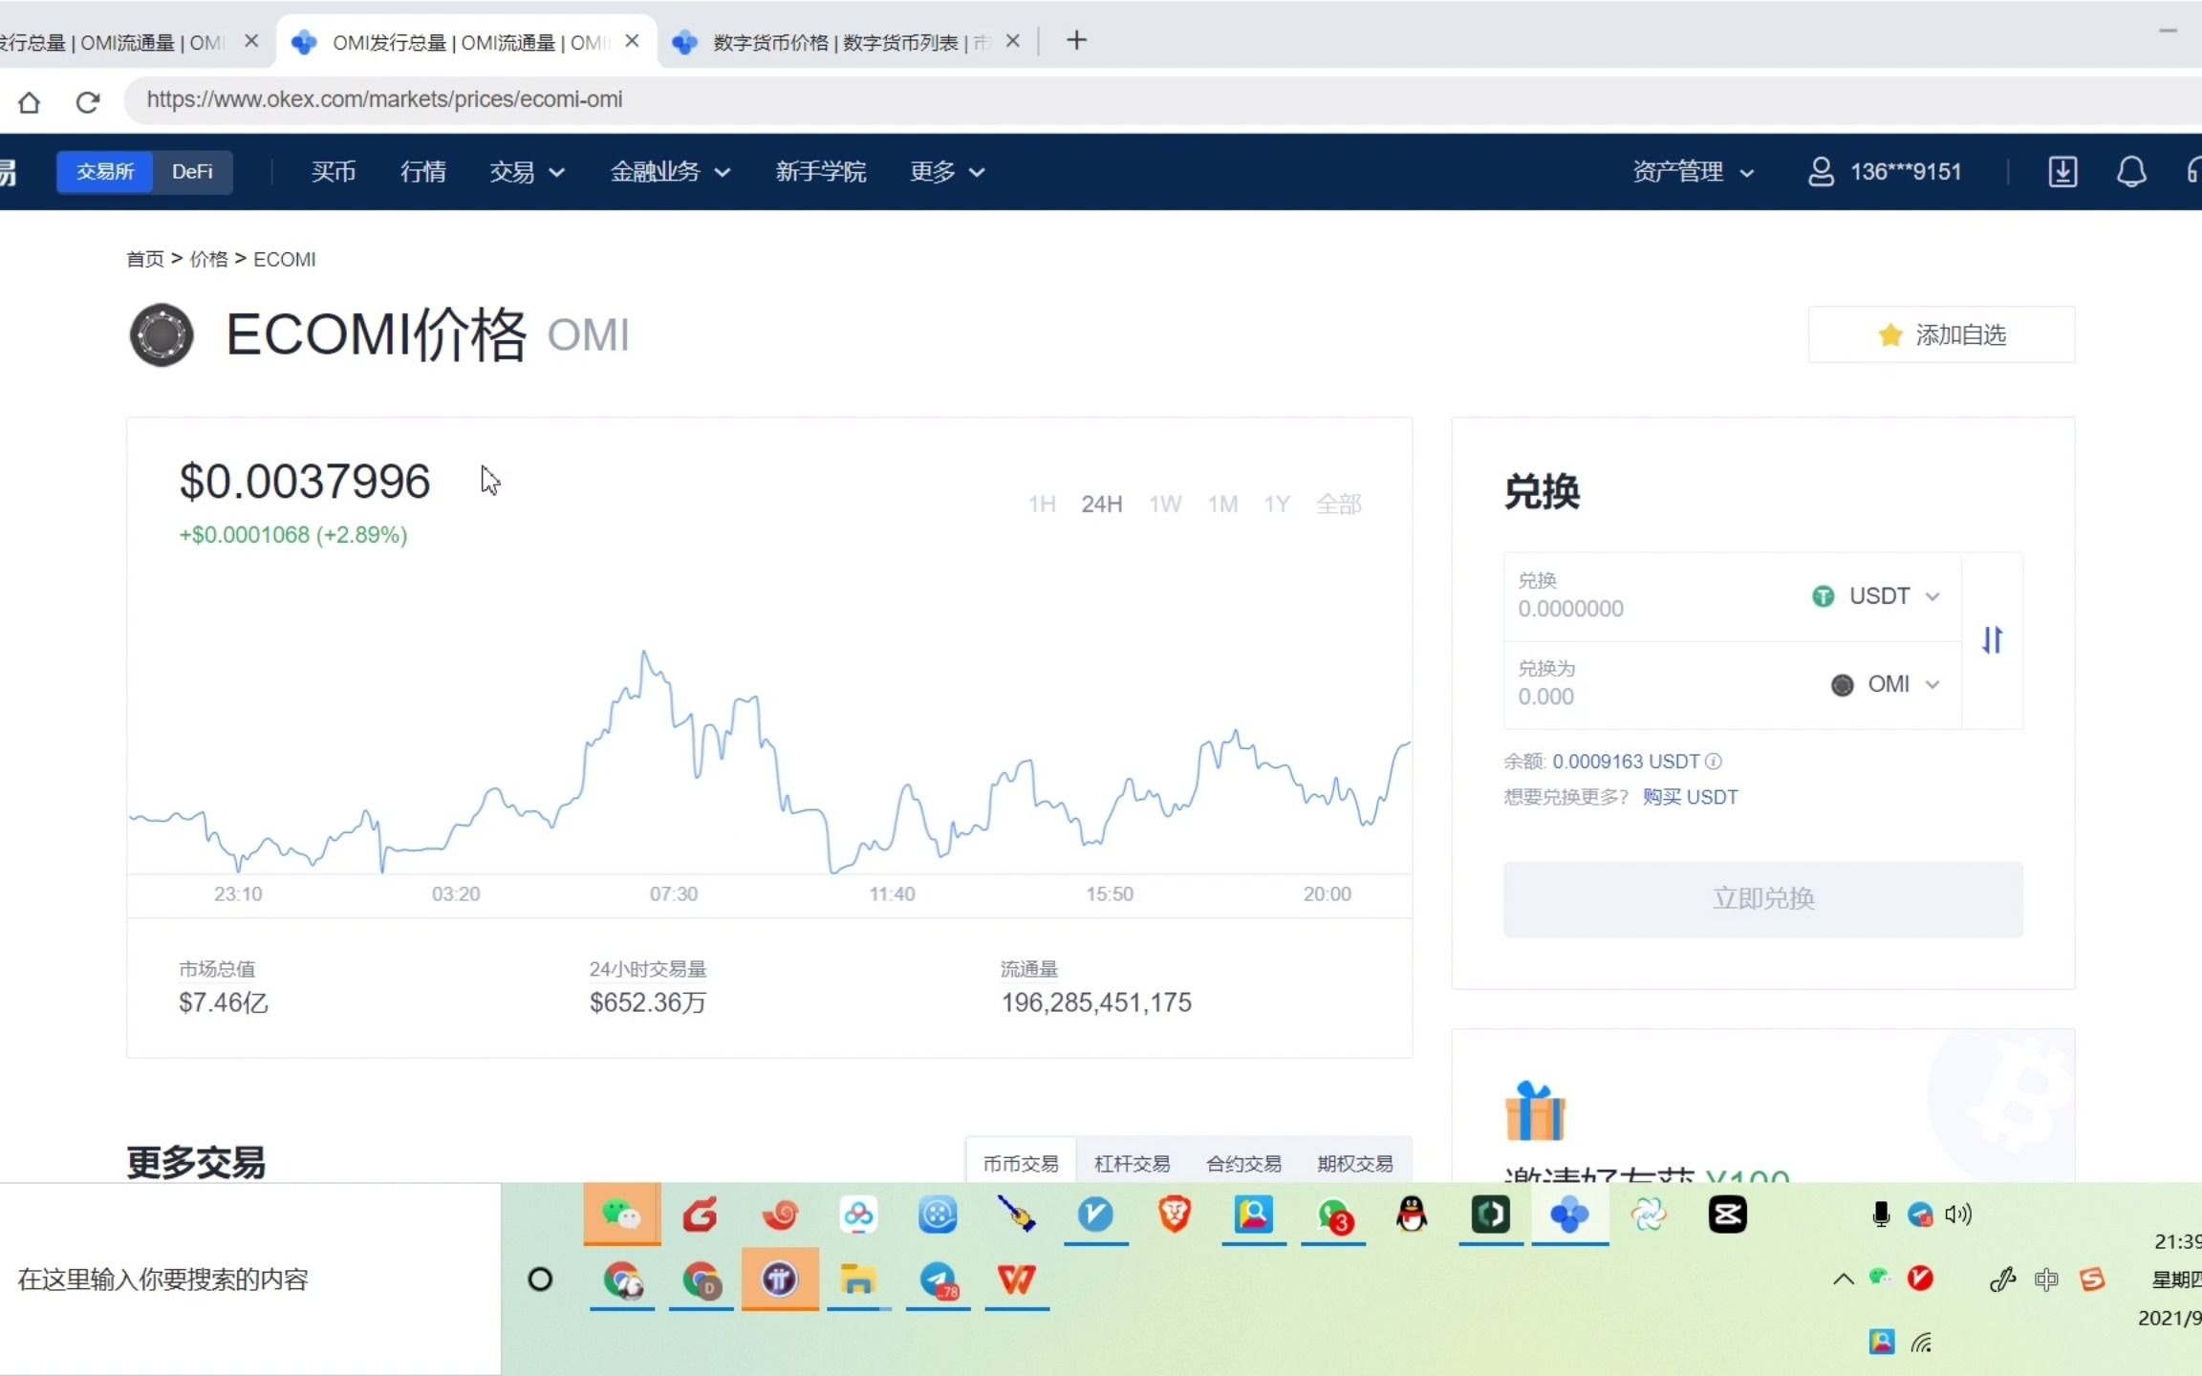Select the 币币交易 tab

1021,1163
